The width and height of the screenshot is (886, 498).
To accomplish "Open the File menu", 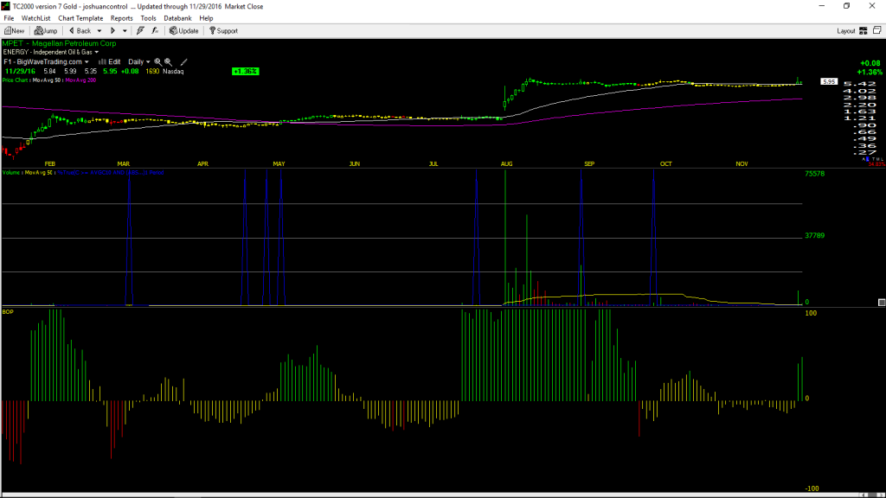I will (9, 18).
